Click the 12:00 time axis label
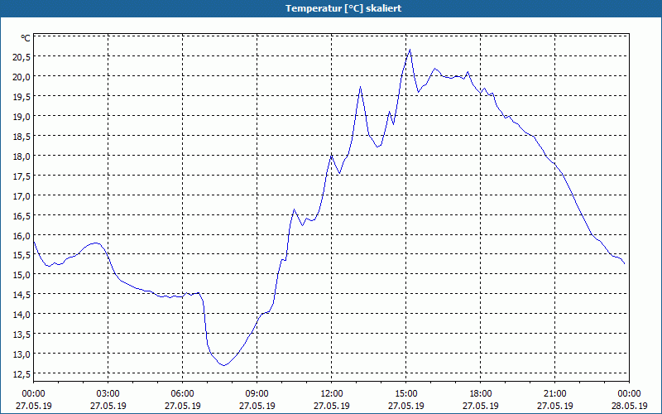Image resolution: width=662 pixels, height=414 pixels. coord(332,394)
